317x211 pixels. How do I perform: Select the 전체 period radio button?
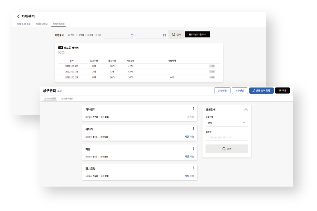pos(69,35)
